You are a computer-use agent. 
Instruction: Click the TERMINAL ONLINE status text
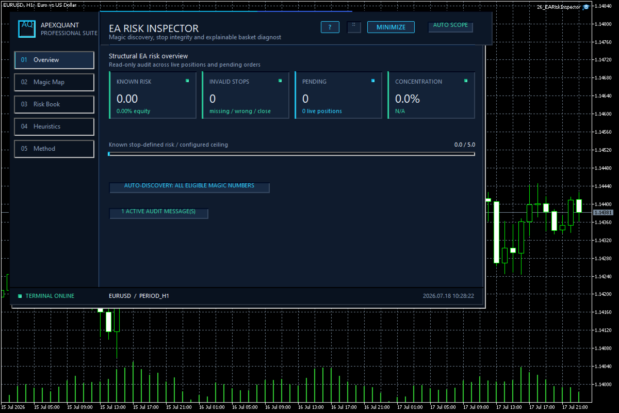click(x=50, y=296)
